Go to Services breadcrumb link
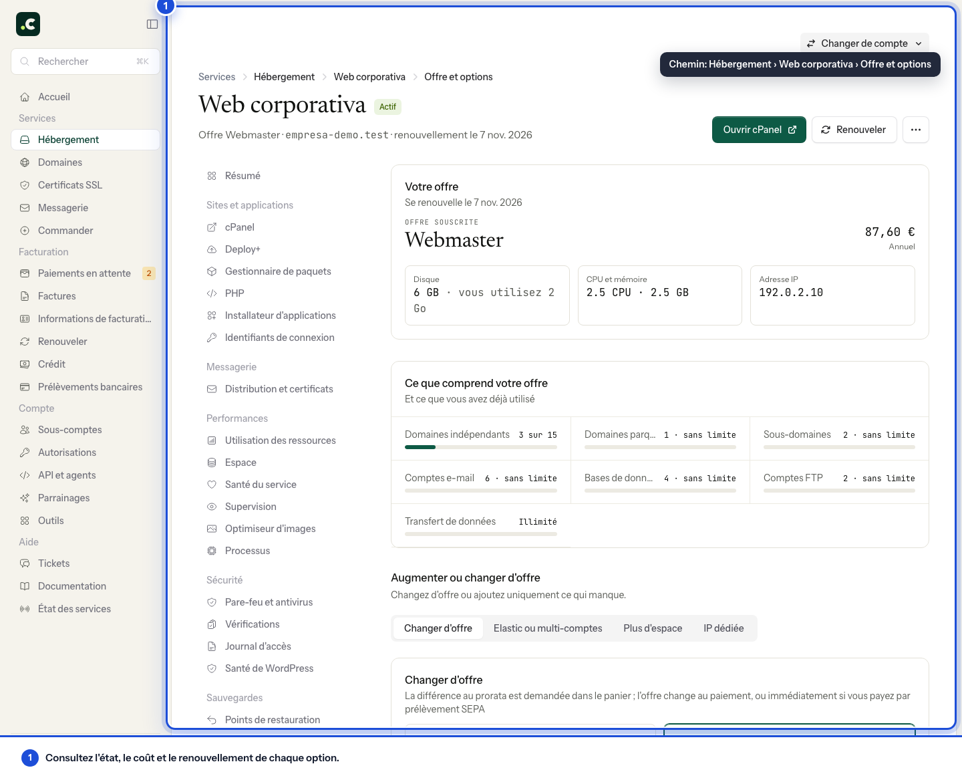 click(217, 77)
